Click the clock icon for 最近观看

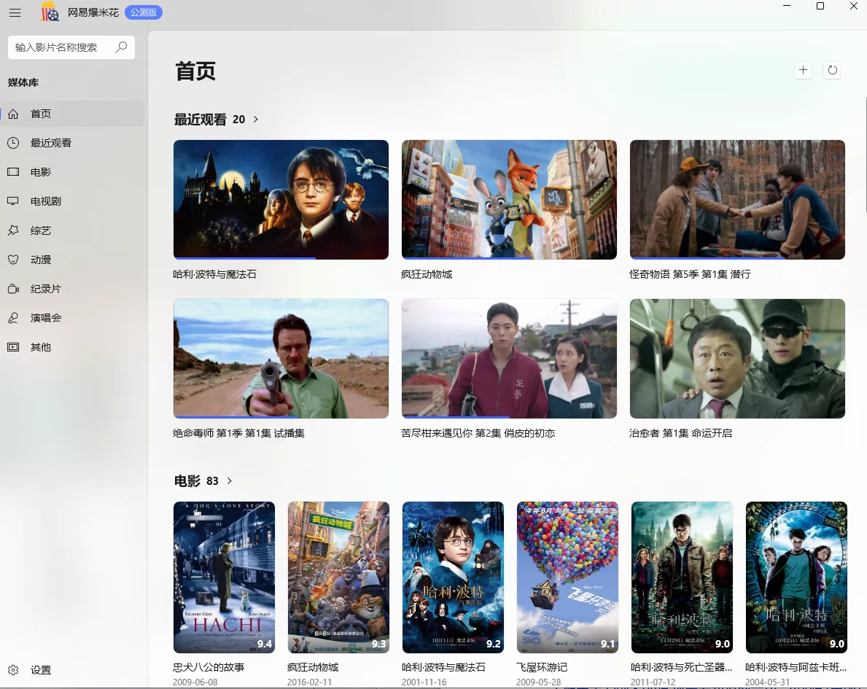pos(13,143)
